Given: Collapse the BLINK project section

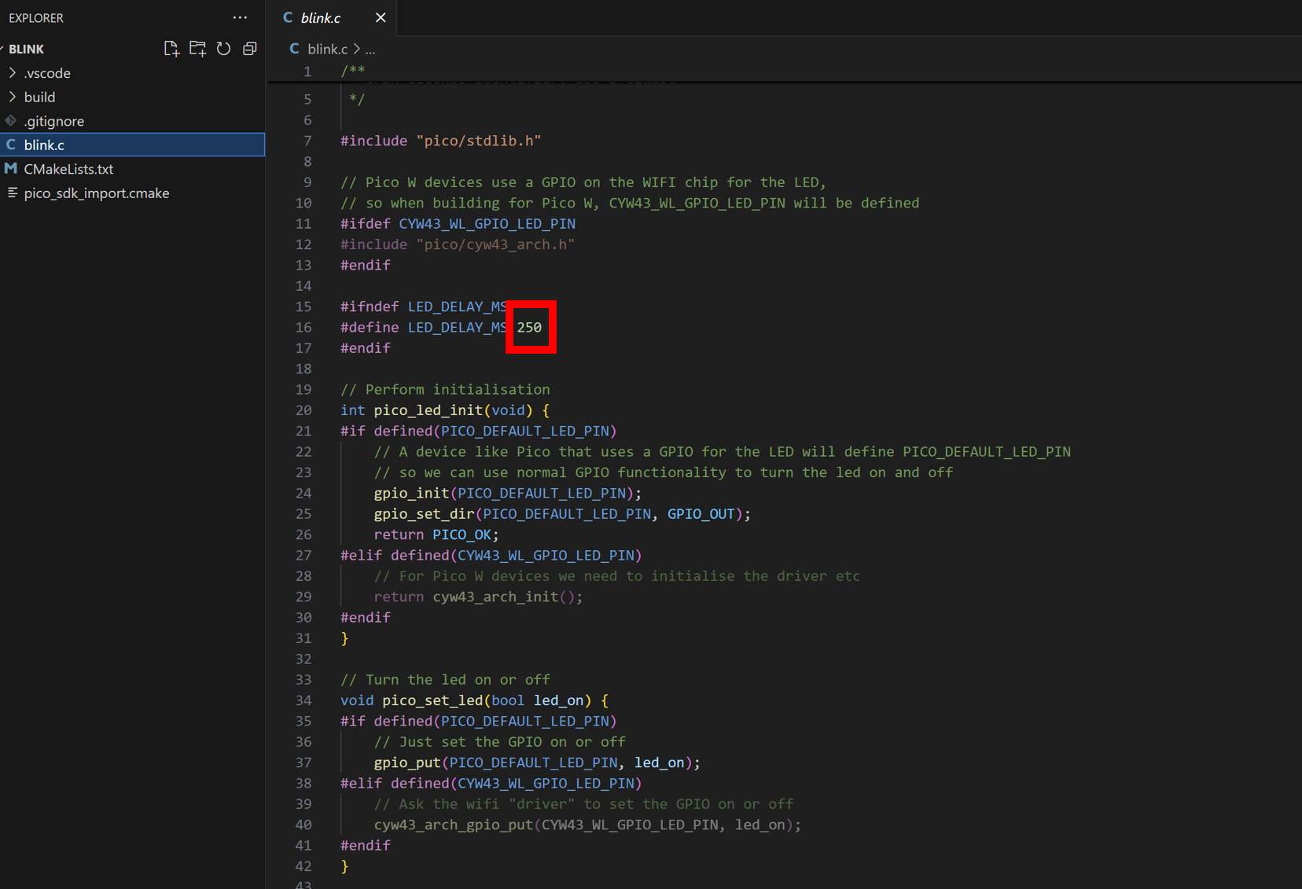Looking at the screenshot, I should [24, 48].
